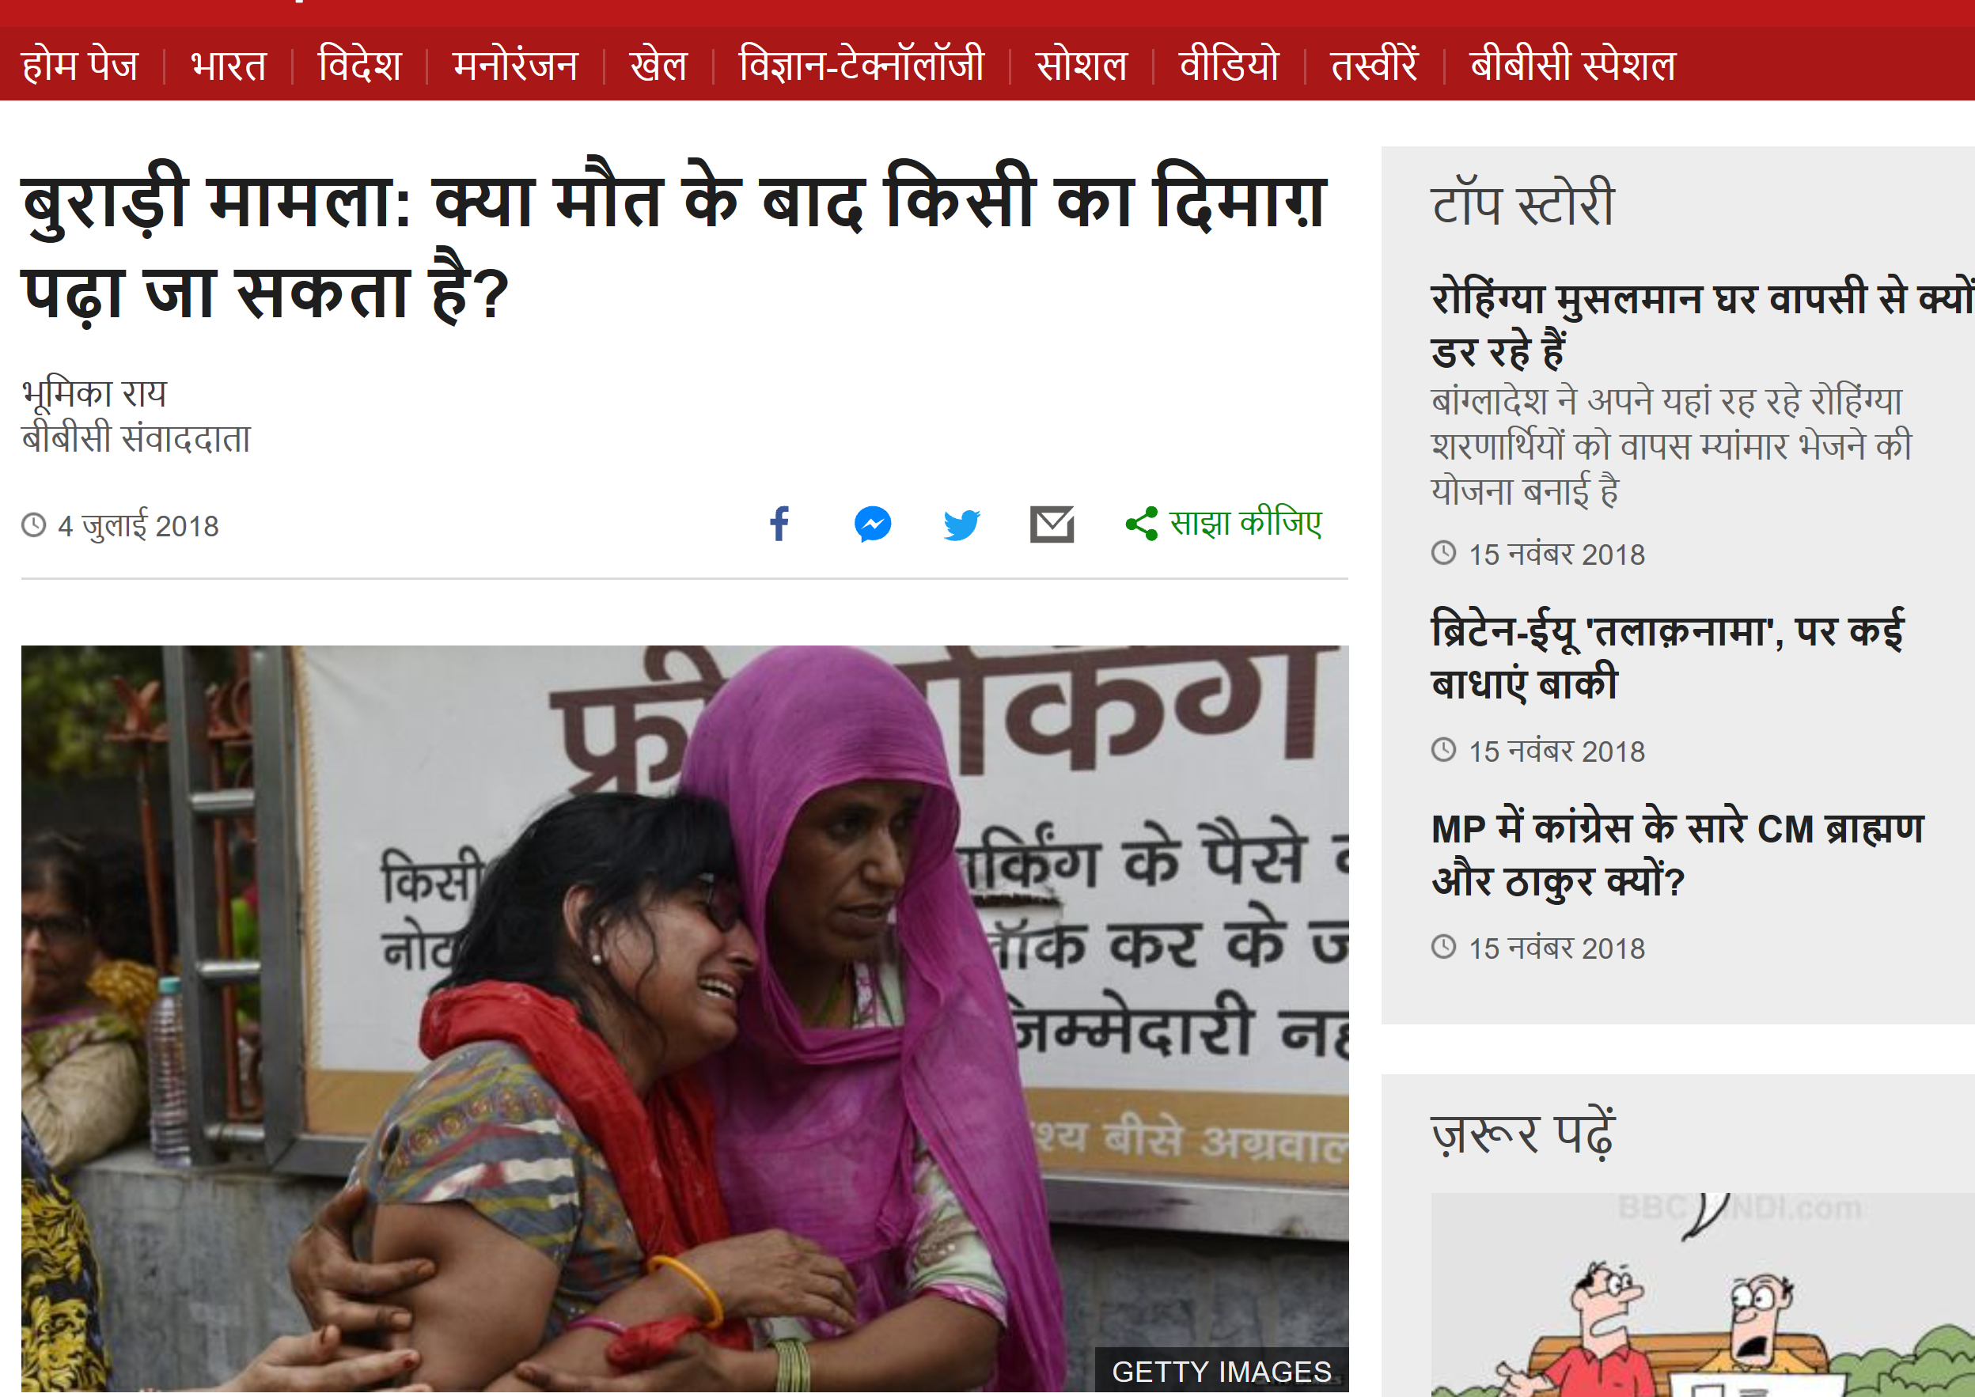
Task: Open विदेश section
Action: click(x=359, y=65)
